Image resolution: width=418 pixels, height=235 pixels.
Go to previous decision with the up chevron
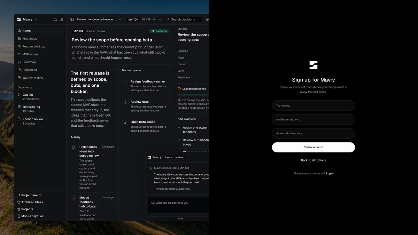154,19
